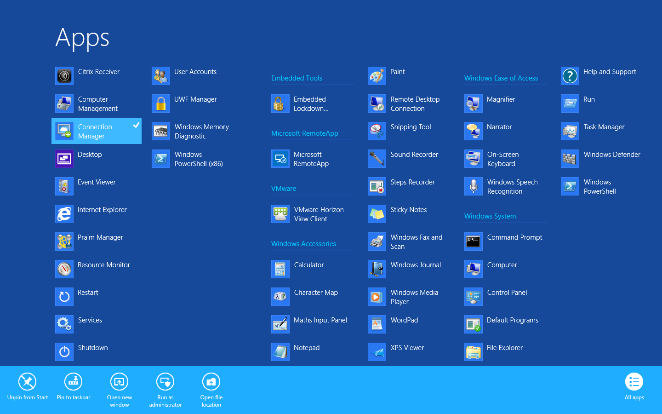Open Embedded Lockdown Manager icon
662x414 pixels.
tap(280, 103)
